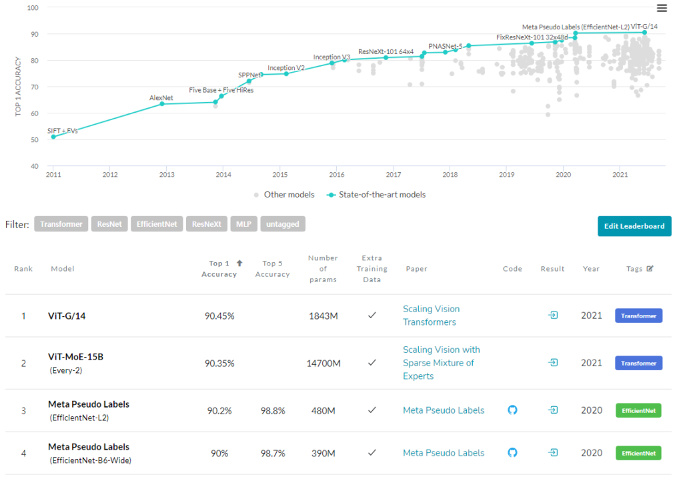Click the GitHub code icon for EfficientNet-B6-Wide
Image resolution: width=683 pixels, height=483 pixels.
coord(512,453)
